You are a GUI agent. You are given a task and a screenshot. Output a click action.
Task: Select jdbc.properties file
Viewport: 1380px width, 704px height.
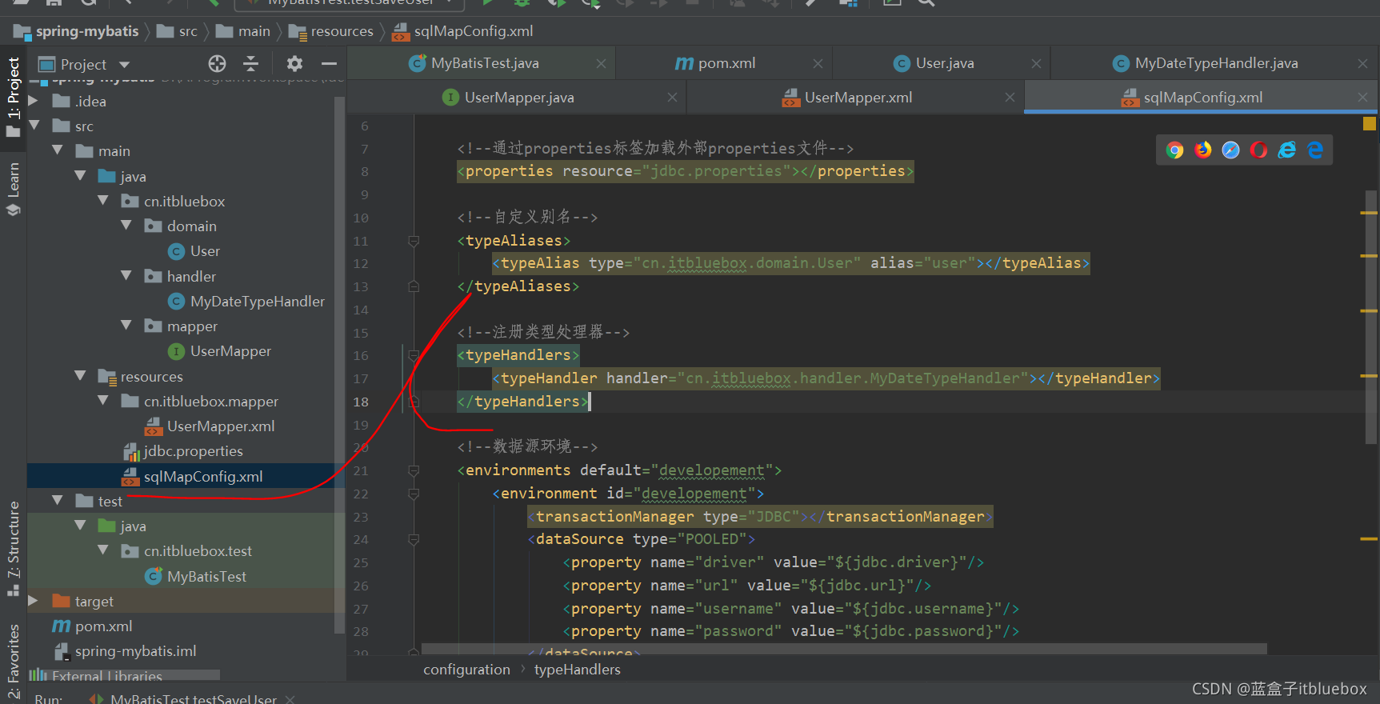tap(182, 451)
